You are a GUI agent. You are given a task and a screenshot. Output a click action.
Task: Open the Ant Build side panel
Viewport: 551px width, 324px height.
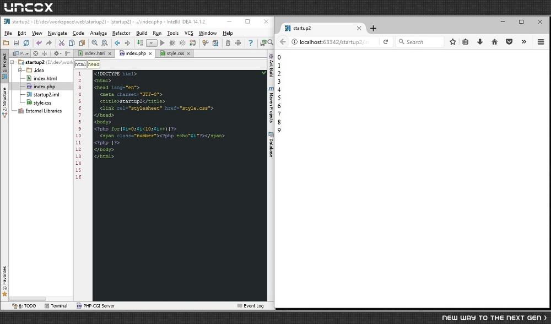[x=271, y=65]
